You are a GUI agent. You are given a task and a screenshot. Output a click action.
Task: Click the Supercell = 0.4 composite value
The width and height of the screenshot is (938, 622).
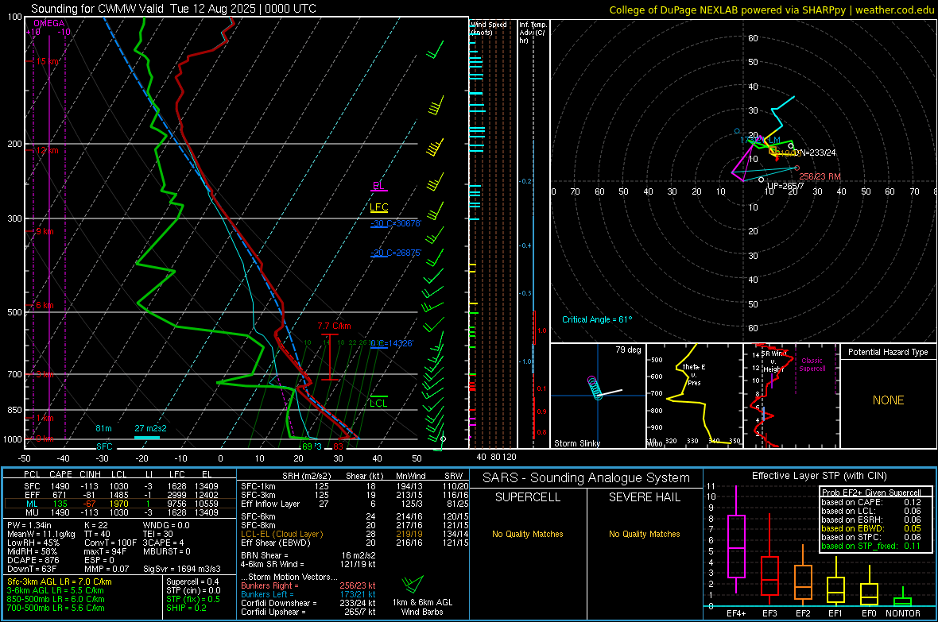(192, 582)
